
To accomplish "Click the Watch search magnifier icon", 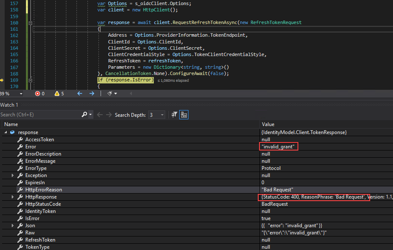I will pyautogui.click(x=84, y=115).
